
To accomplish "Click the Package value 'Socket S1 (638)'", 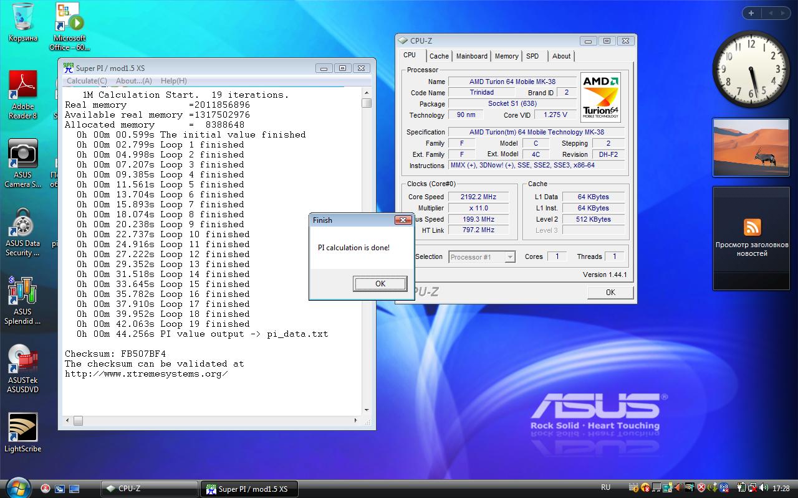I will [512, 104].
